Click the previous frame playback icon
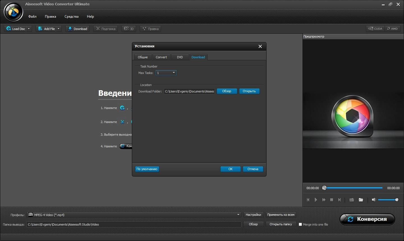Image resolution: width=404 pixels, height=241 pixels. coord(308,200)
